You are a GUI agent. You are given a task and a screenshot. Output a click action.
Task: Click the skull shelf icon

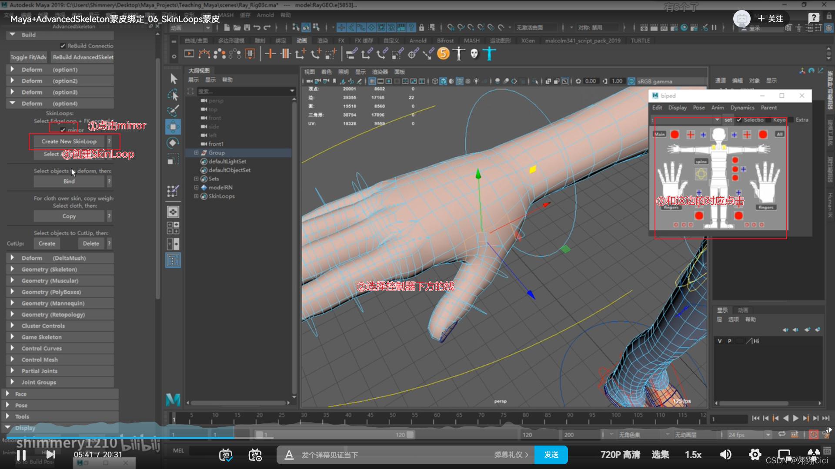click(x=474, y=54)
